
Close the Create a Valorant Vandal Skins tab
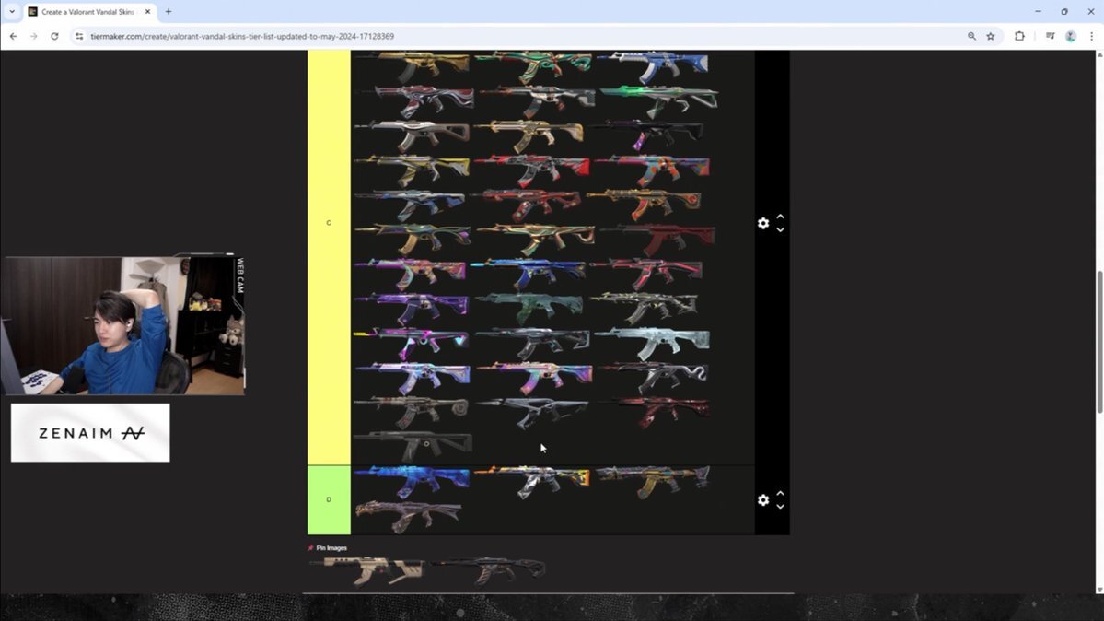point(148,12)
